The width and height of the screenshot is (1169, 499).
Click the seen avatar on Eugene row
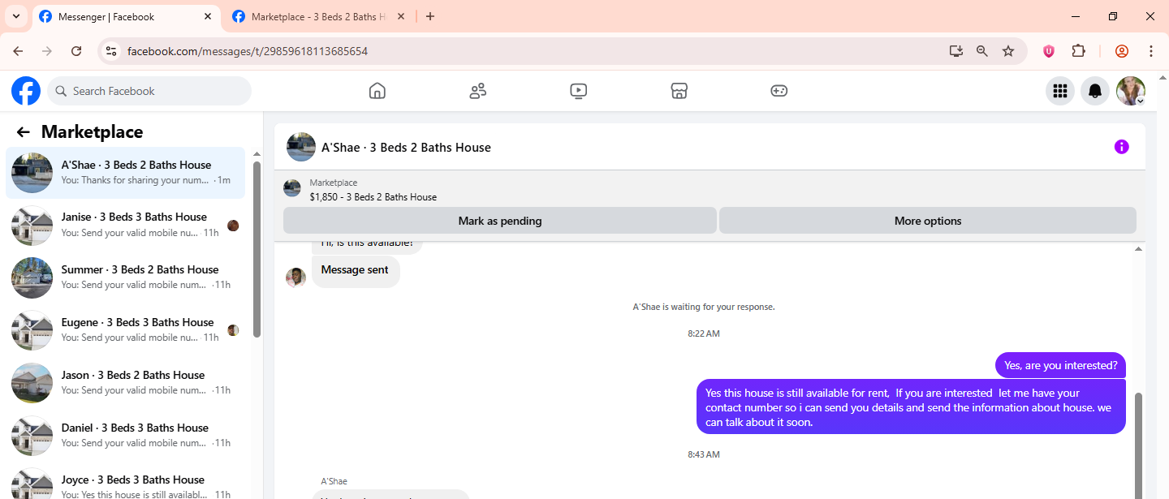233,330
